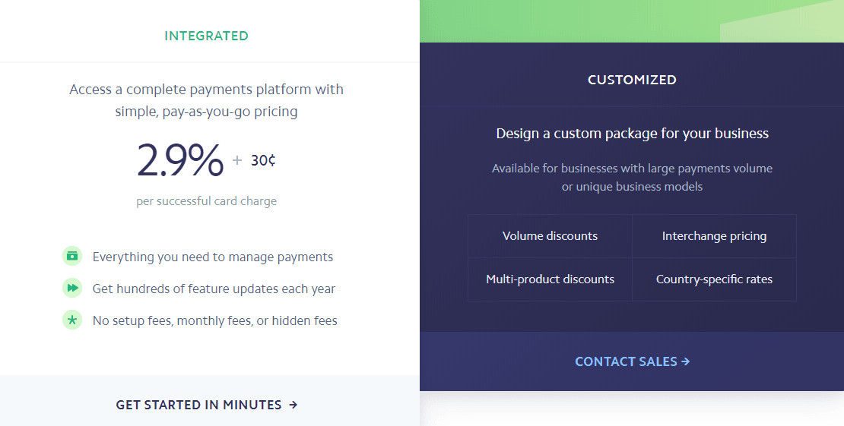Click the star icon beside no setup fees

[x=72, y=320]
